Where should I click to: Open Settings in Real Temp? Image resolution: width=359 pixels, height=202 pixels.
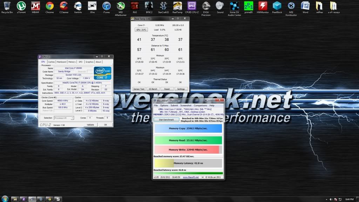pos(181,89)
